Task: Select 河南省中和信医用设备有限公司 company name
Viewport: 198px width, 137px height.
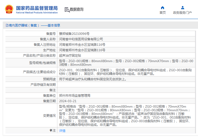Action: tap(81, 39)
